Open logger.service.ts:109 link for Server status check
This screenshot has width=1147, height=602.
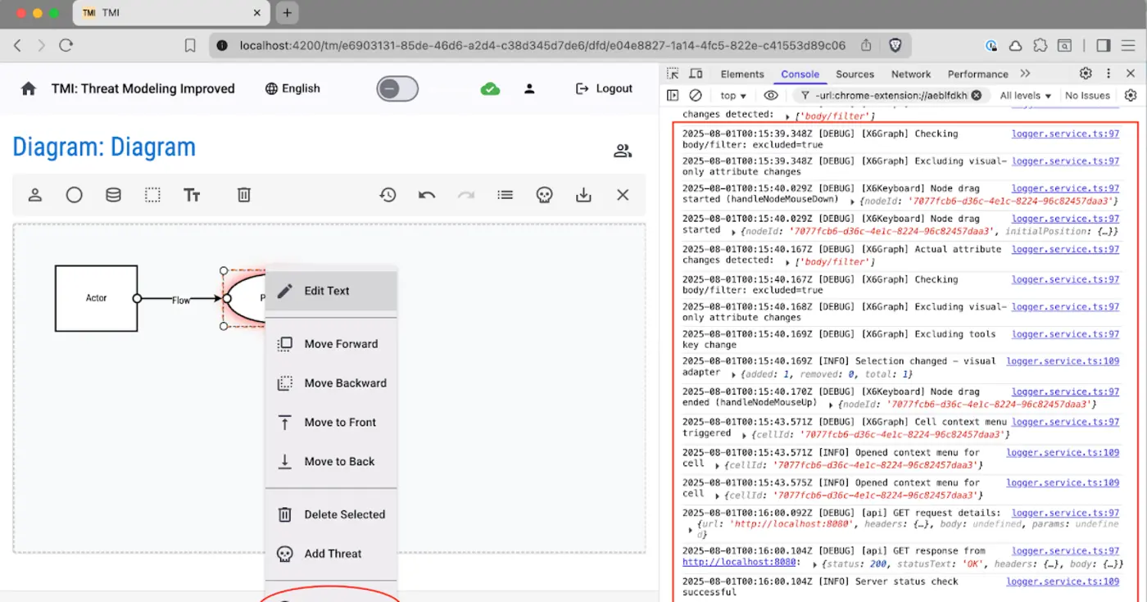[1063, 582]
